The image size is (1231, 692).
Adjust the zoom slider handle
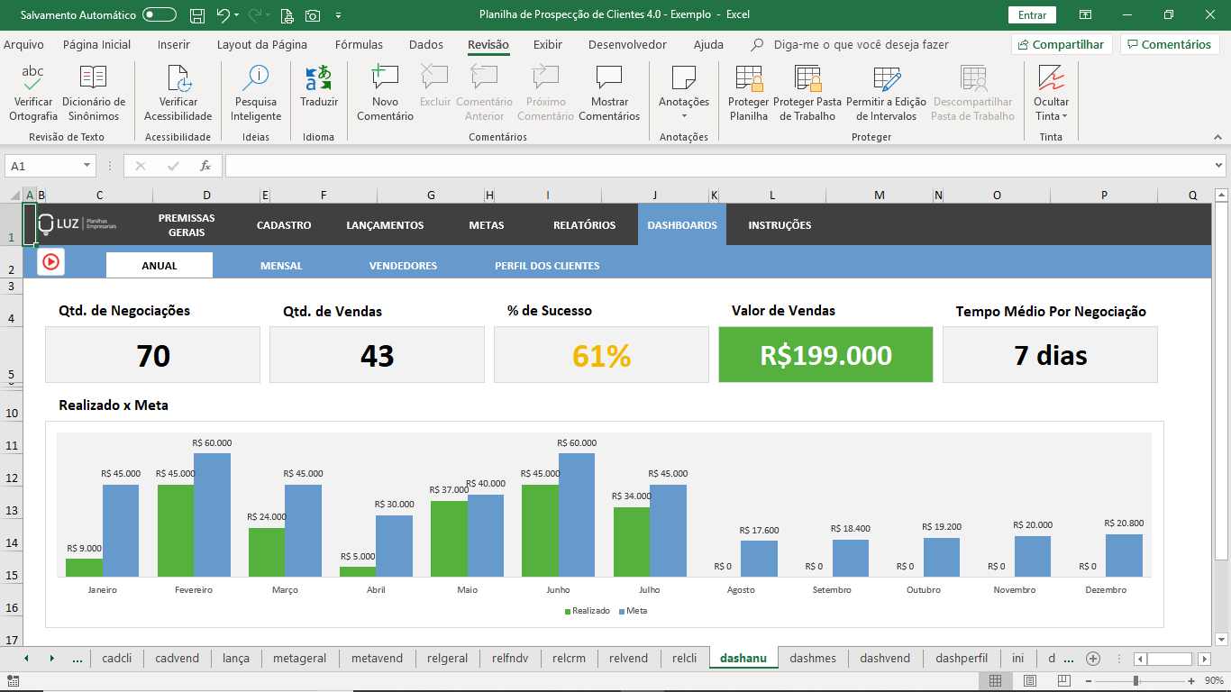point(1135,680)
